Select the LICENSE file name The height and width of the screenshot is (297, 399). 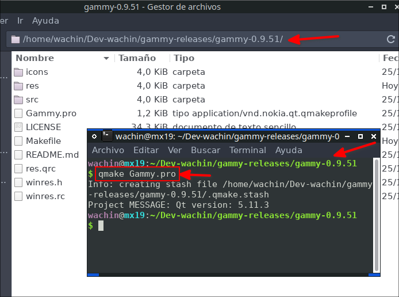[x=43, y=127]
